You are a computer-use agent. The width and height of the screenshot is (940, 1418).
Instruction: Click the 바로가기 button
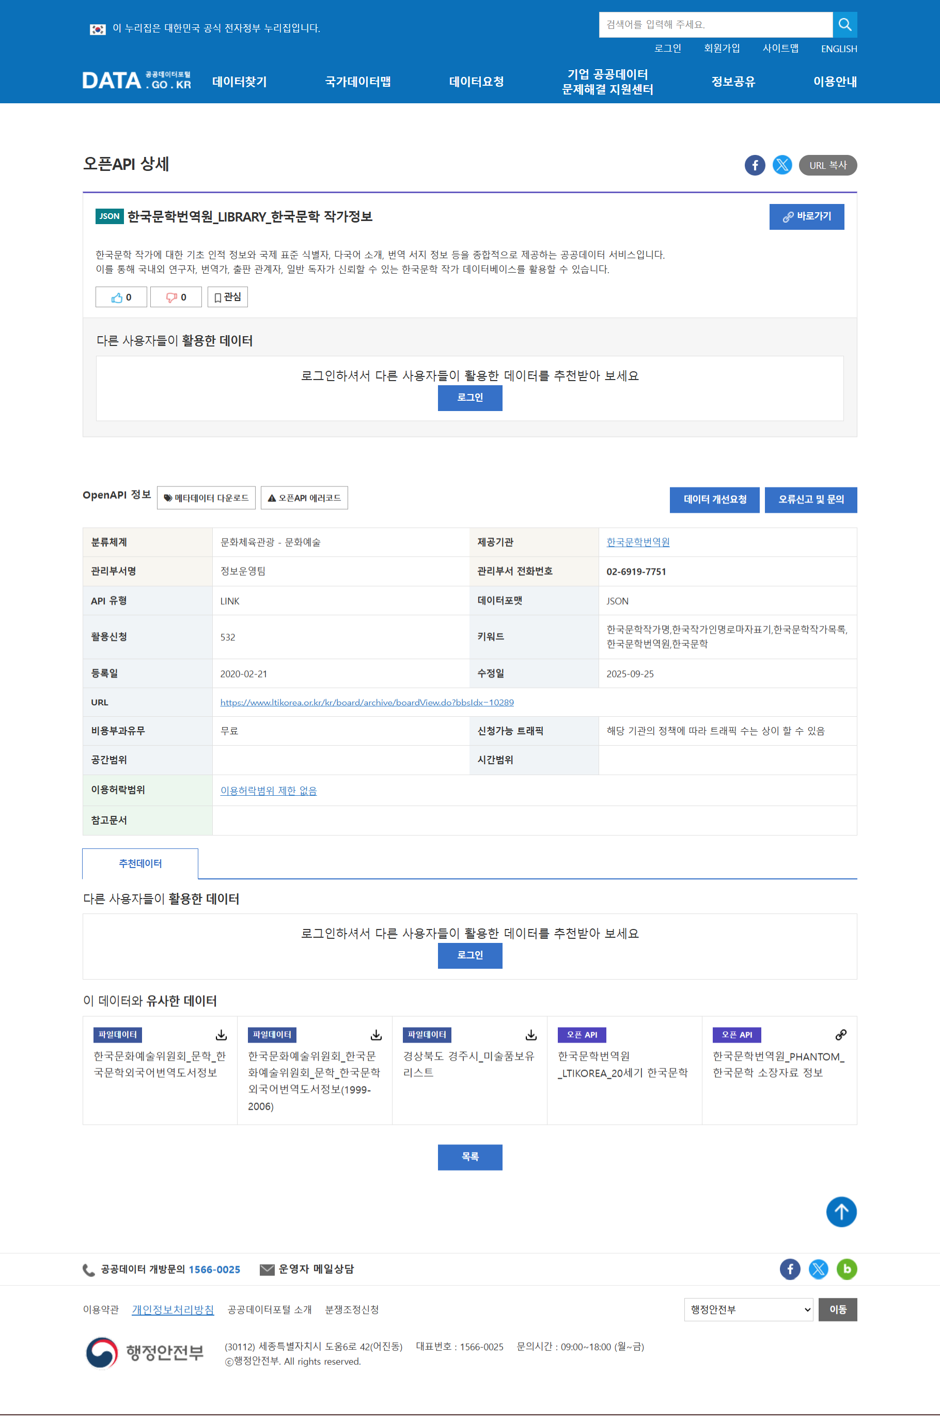806,217
